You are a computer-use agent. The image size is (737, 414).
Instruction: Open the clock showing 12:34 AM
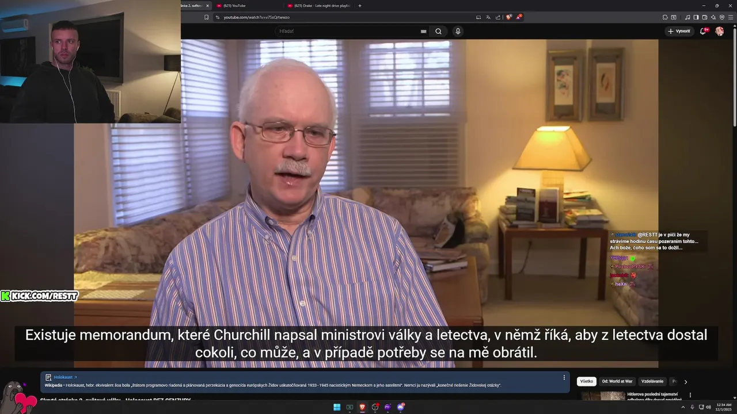pos(724,407)
